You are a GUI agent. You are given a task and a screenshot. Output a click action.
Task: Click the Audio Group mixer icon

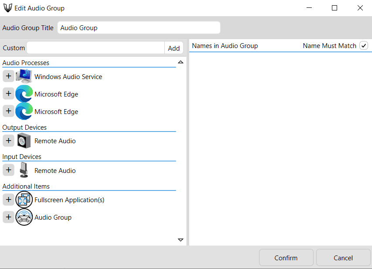[x=24, y=217]
